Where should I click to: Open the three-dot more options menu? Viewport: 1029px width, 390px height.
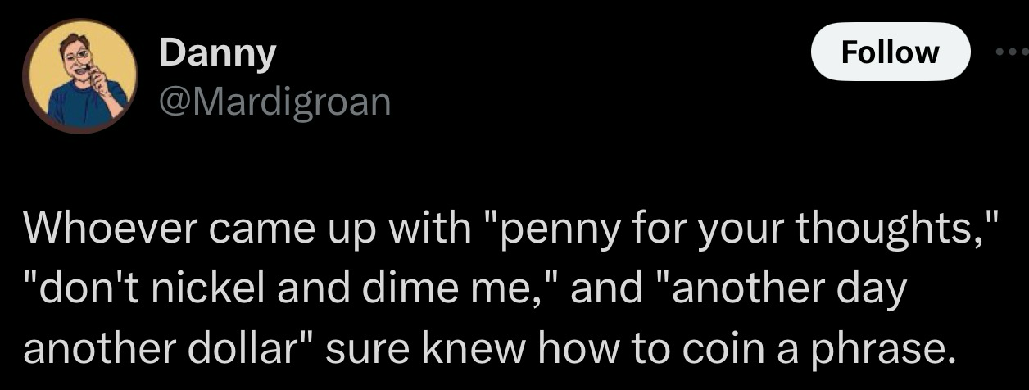(1013, 51)
